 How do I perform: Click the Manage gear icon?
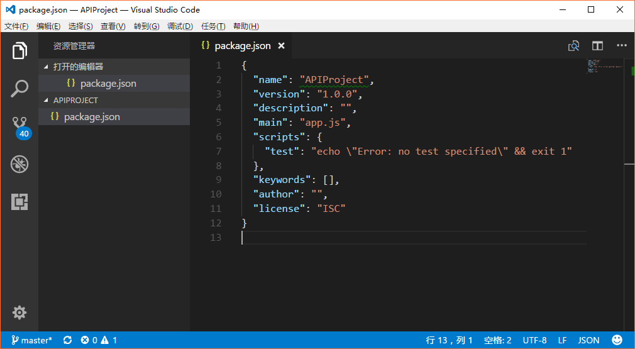[19, 312]
